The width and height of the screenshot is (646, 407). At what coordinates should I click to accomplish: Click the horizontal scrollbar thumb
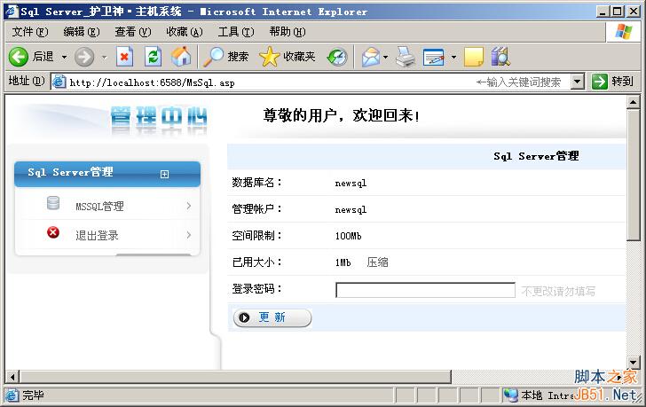pos(235,377)
